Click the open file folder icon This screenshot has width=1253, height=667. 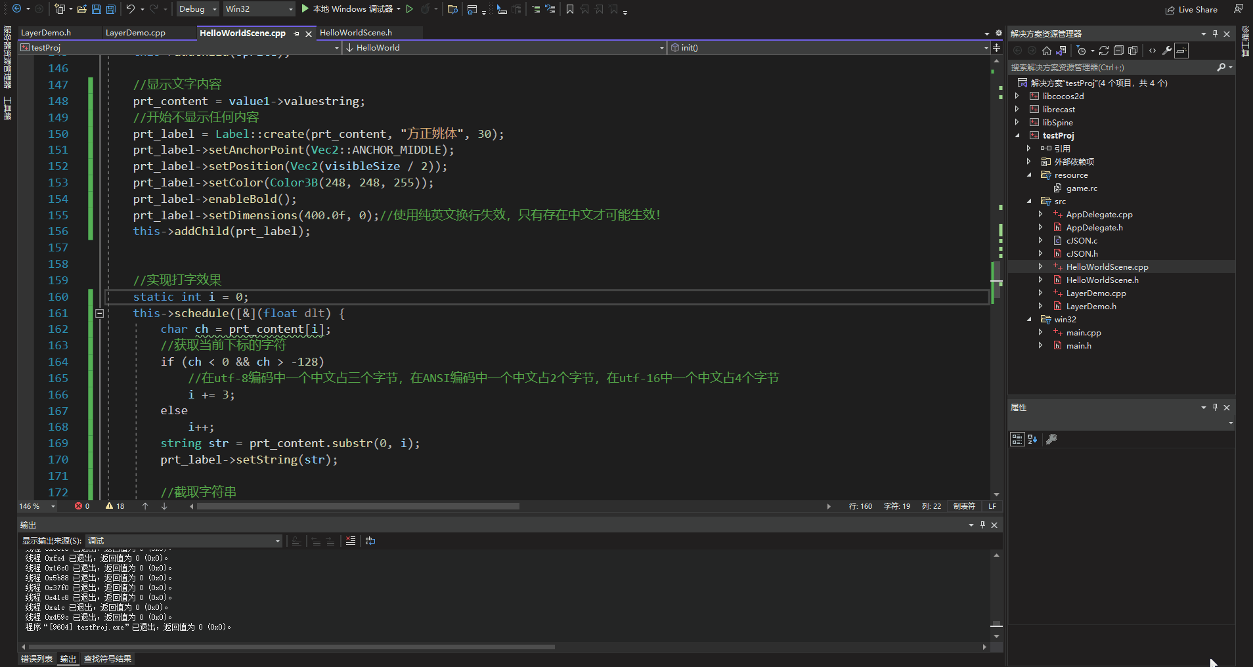click(82, 9)
